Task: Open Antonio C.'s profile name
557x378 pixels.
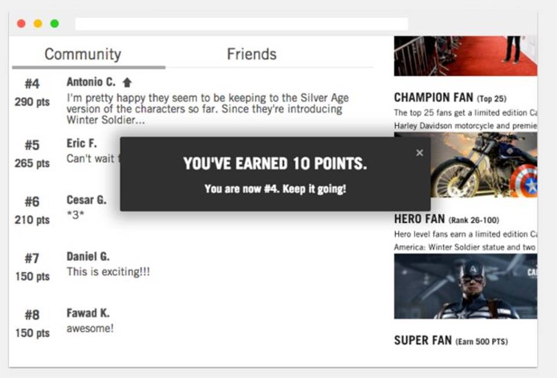Action: 91,82
